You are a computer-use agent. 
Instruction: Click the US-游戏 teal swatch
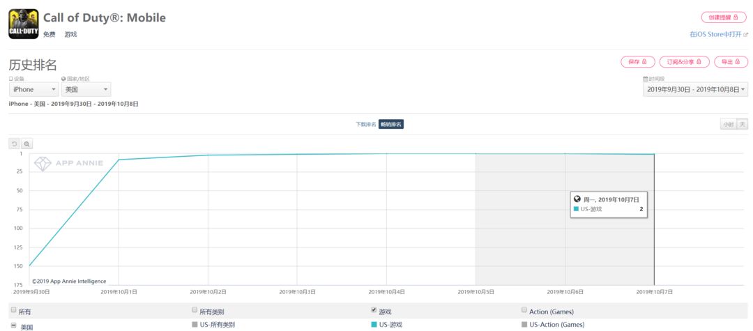374,325
